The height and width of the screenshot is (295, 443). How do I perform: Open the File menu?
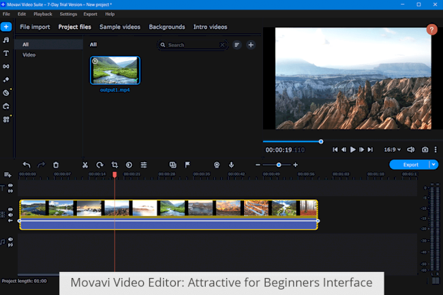(6, 14)
